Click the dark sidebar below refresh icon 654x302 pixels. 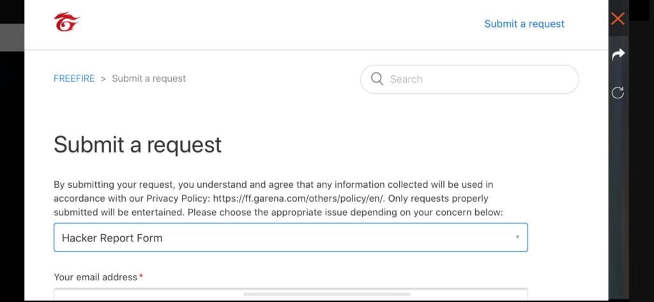click(618, 192)
